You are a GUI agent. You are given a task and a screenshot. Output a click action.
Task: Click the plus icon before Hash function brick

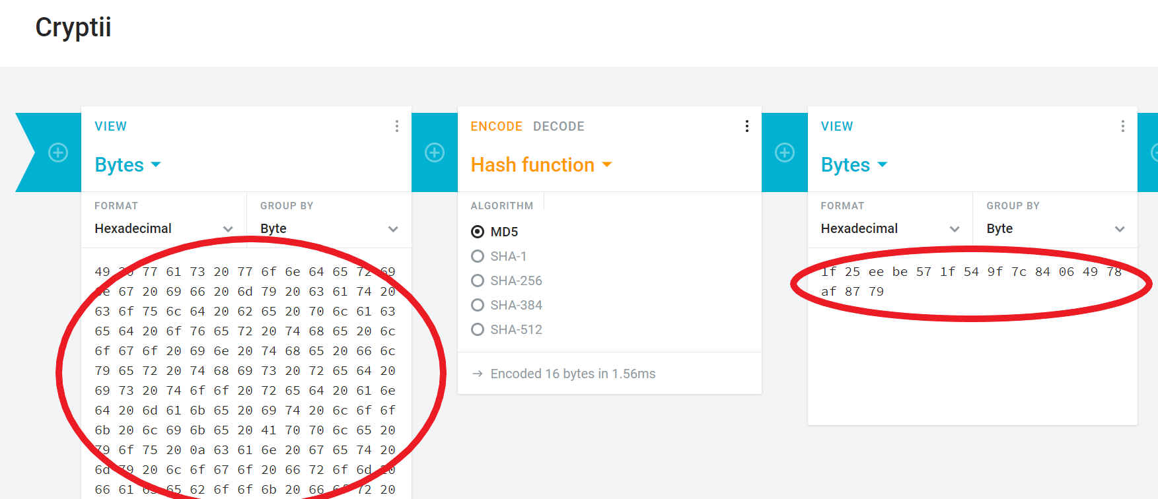tap(435, 152)
